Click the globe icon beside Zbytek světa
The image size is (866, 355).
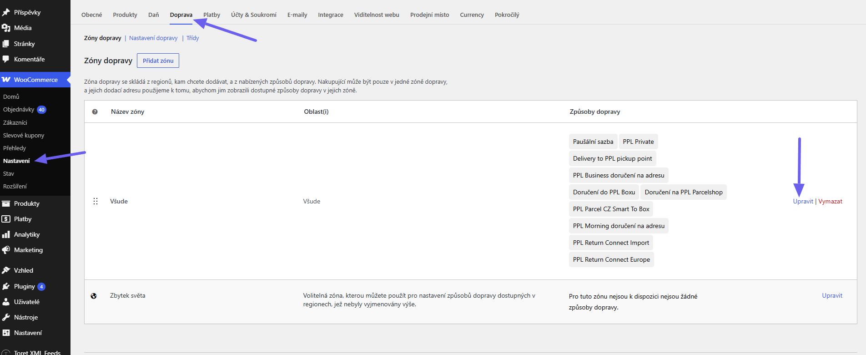tap(94, 296)
